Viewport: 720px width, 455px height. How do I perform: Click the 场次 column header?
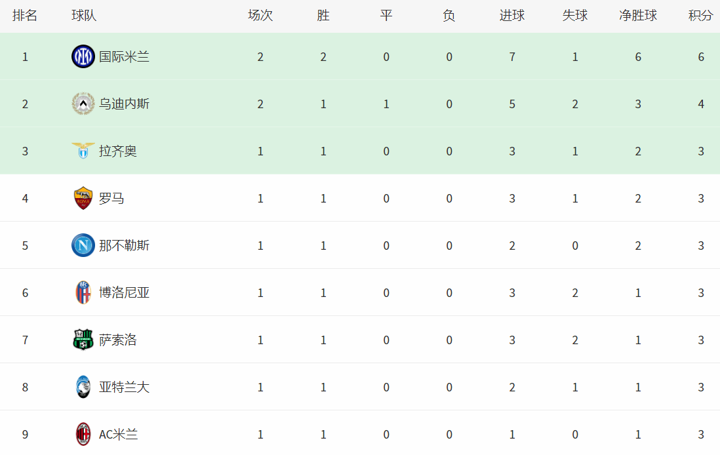point(260,16)
